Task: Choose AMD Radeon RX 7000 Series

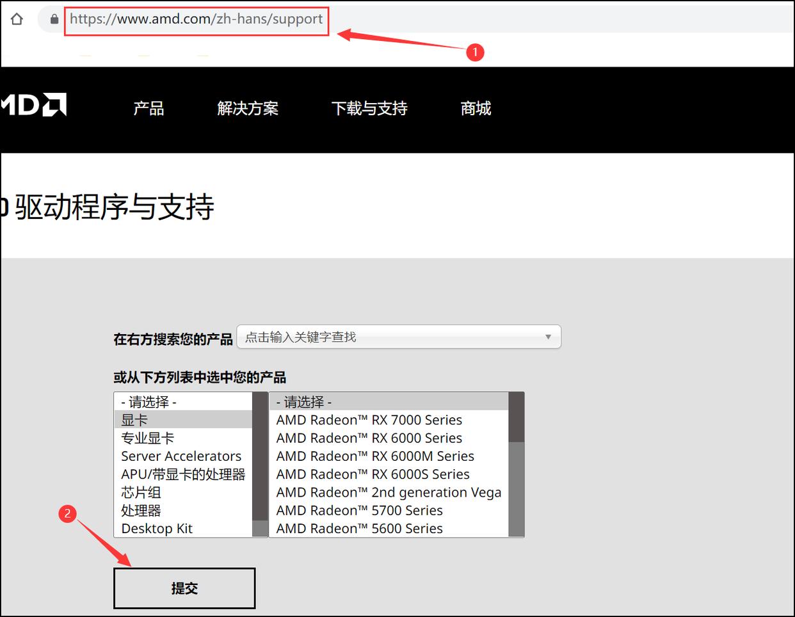Action: (369, 420)
